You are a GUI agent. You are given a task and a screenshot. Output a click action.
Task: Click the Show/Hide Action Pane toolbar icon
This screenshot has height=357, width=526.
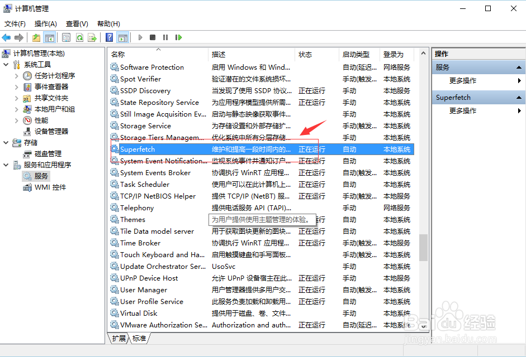click(123, 37)
